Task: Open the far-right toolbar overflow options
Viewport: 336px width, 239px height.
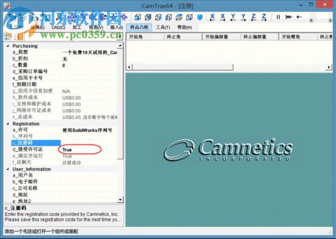Action: click(330, 20)
